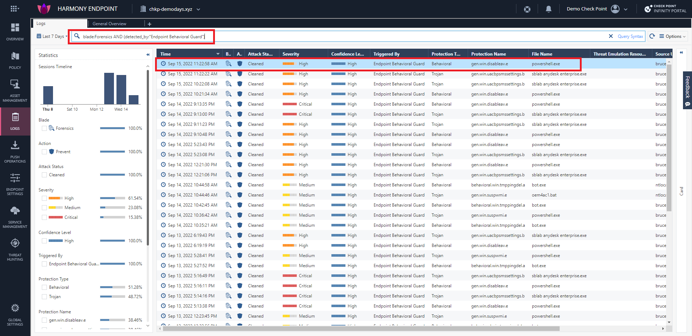Open the Query Syntax link
This screenshot has width=692, height=336.
[x=630, y=36]
